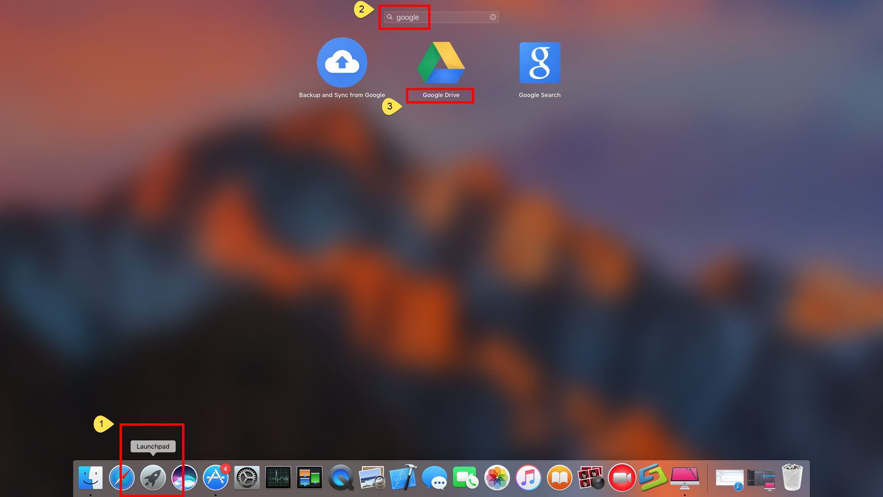Image resolution: width=883 pixels, height=497 pixels.
Task: Open the App Store showing 4 updates
Action: coord(215,478)
